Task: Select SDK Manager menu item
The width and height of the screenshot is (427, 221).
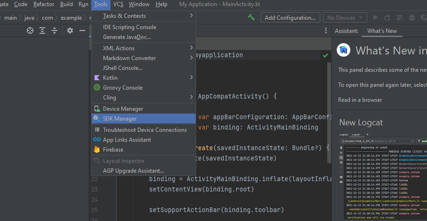Action: (x=143, y=119)
